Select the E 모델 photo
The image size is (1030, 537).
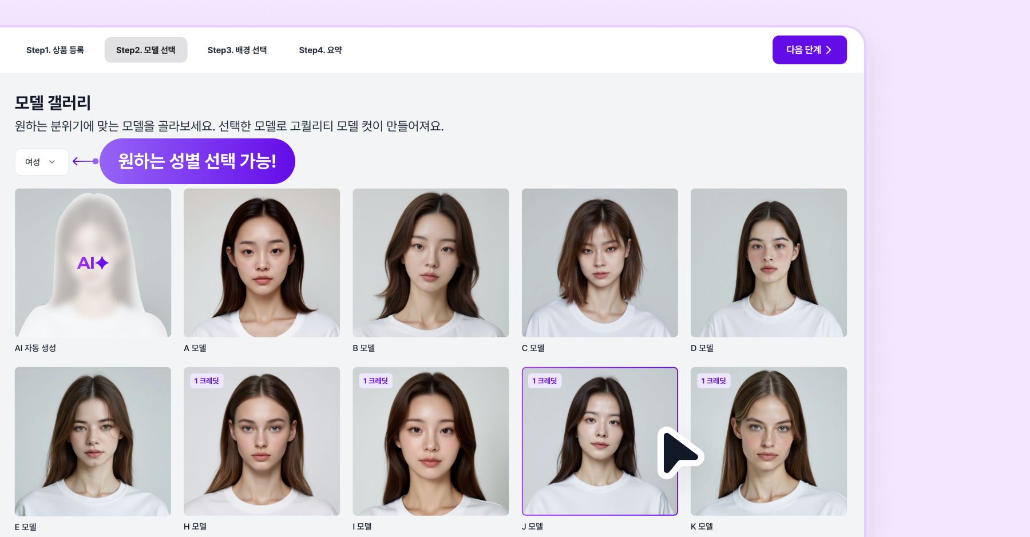93,441
